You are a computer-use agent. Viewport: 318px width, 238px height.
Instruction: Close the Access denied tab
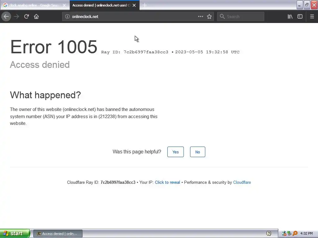pos(134,5)
